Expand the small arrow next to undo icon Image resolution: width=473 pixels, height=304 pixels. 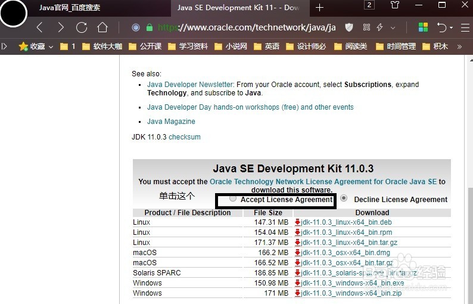tap(451, 27)
